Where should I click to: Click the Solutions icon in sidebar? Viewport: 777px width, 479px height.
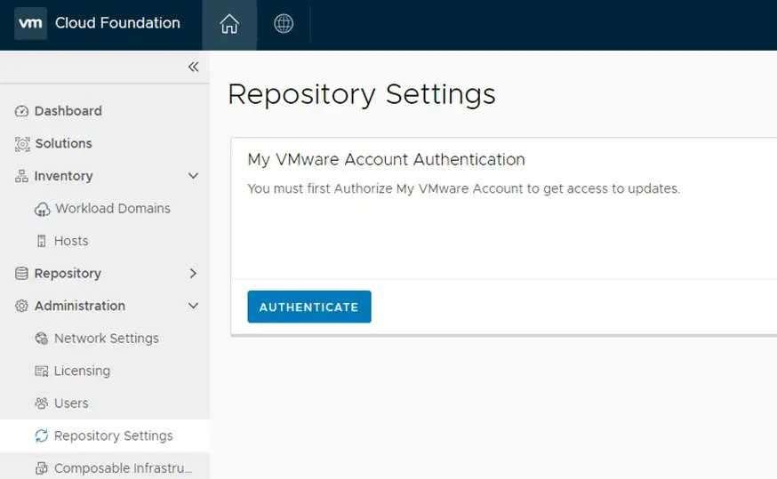point(22,144)
